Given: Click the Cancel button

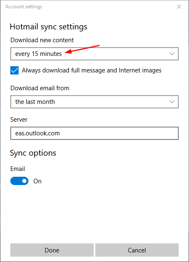Looking at the screenshot, I should [x=137, y=250].
